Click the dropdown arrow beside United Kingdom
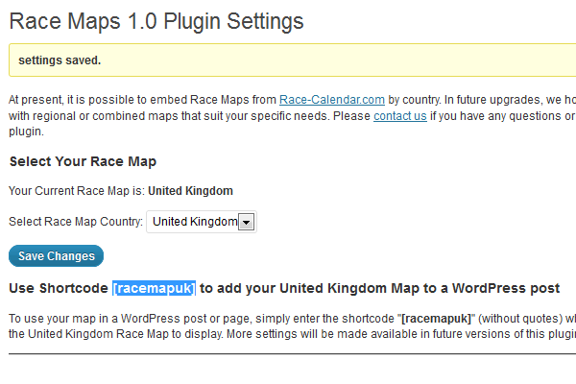Viewport: 576px width, 384px height. [246, 222]
